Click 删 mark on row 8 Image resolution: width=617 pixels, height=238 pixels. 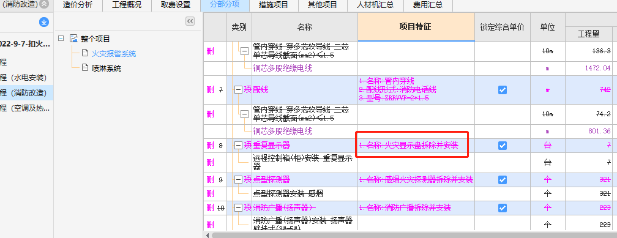[x=211, y=146]
